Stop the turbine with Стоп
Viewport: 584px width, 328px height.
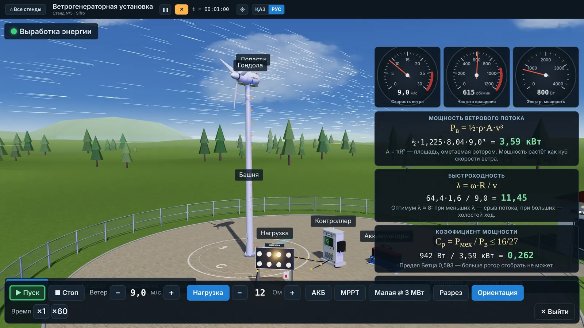67,293
